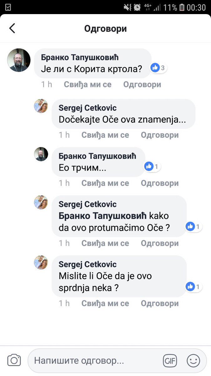Reply to 'Mislite li Oče' comment

click(x=159, y=303)
